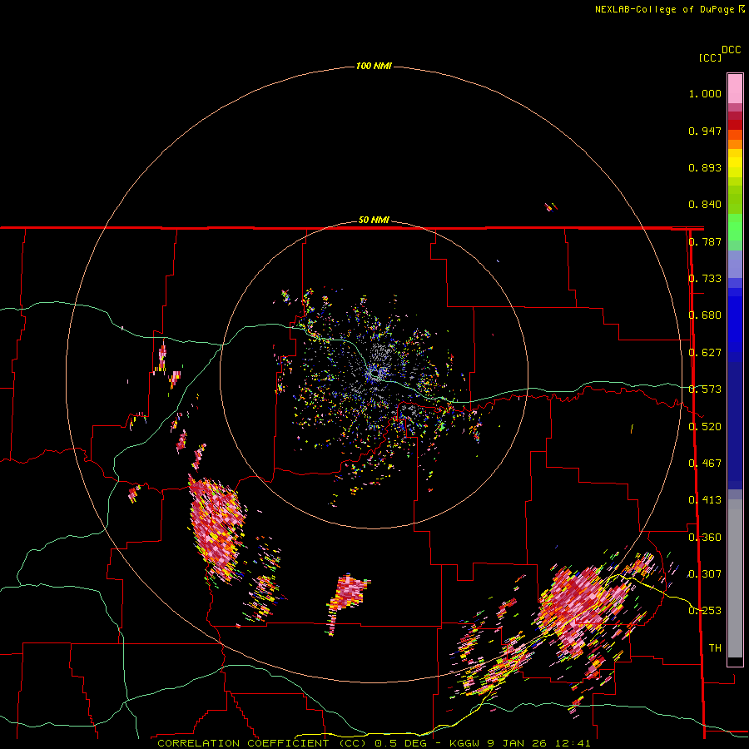
Task: Click the 0.413 color scale value
Action: (x=705, y=500)
